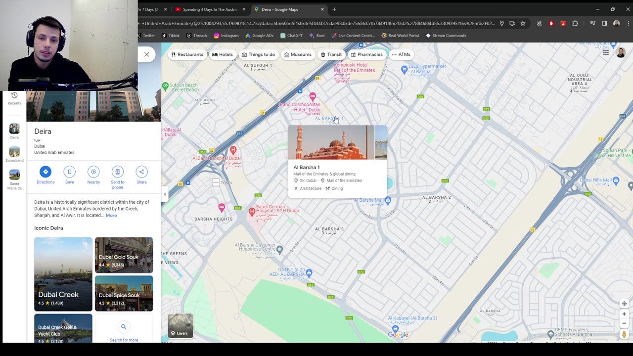Screen dimensions: 633x356
Task: Open a new browser tab
Action: coord(334,9)
